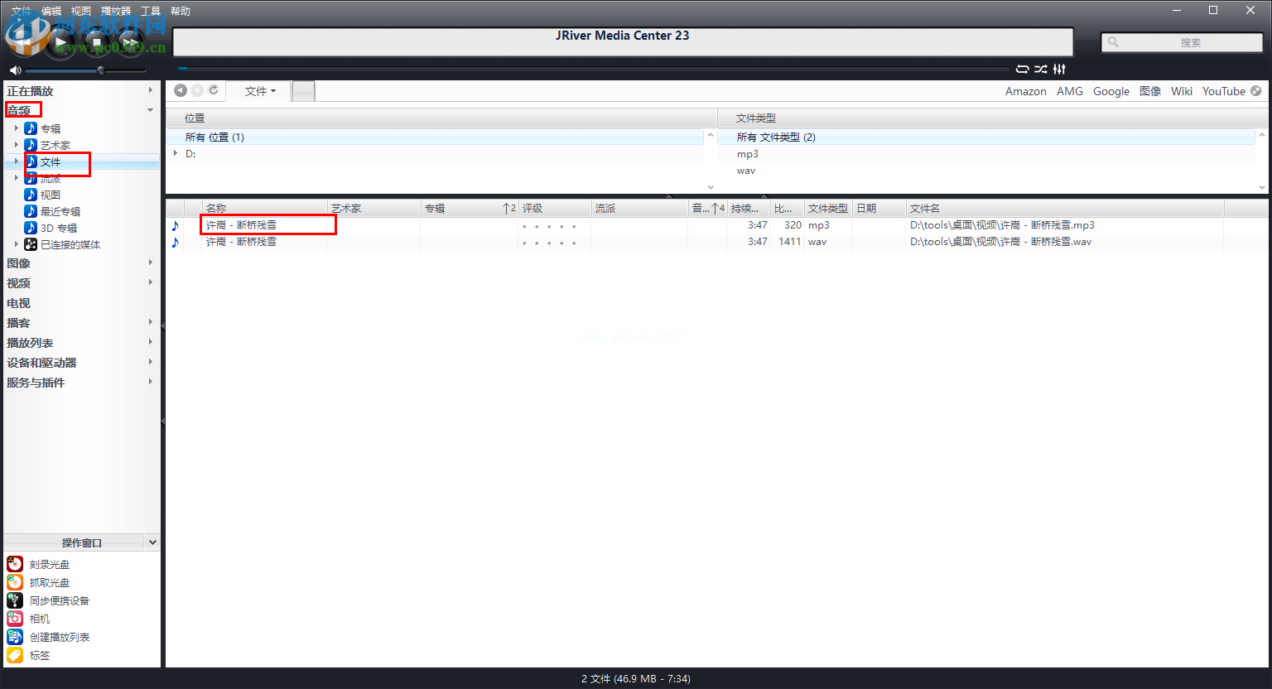Image resolution: width=1272 pixels, height=689 pixels.
Task: Click music note icon of wav row
Action: tap(175, 242)
